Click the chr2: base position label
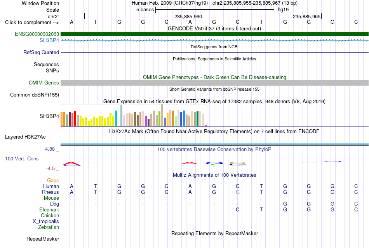 coord(54,16)
